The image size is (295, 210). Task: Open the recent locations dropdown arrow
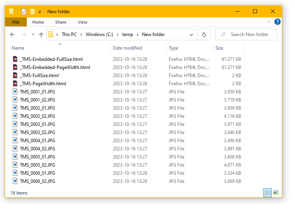point(33,34)
